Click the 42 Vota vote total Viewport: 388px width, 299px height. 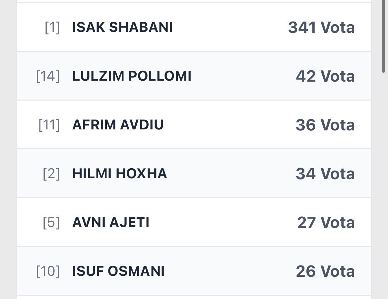[325, 76]
